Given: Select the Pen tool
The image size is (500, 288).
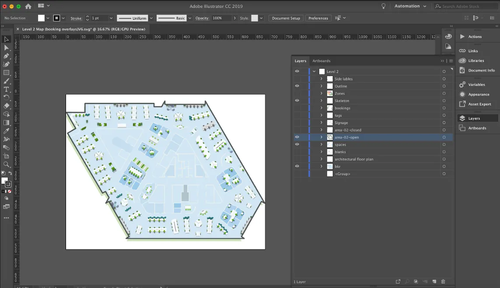Looking at the screenshot, I should [6, 56].
